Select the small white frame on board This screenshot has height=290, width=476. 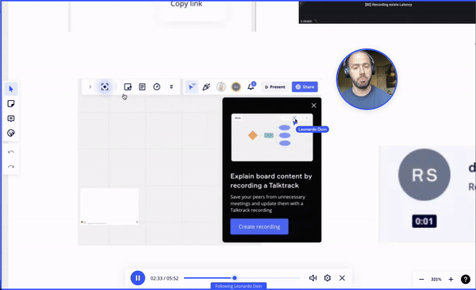109,207
